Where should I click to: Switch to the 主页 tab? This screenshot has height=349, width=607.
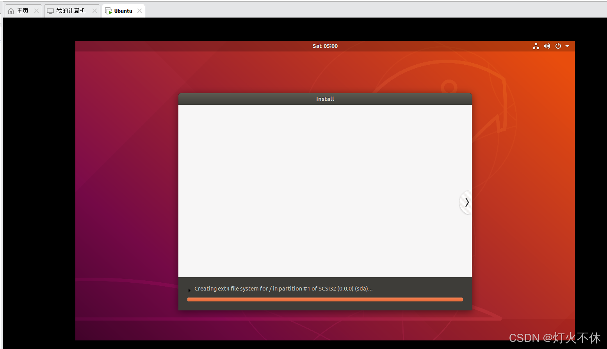23,11
